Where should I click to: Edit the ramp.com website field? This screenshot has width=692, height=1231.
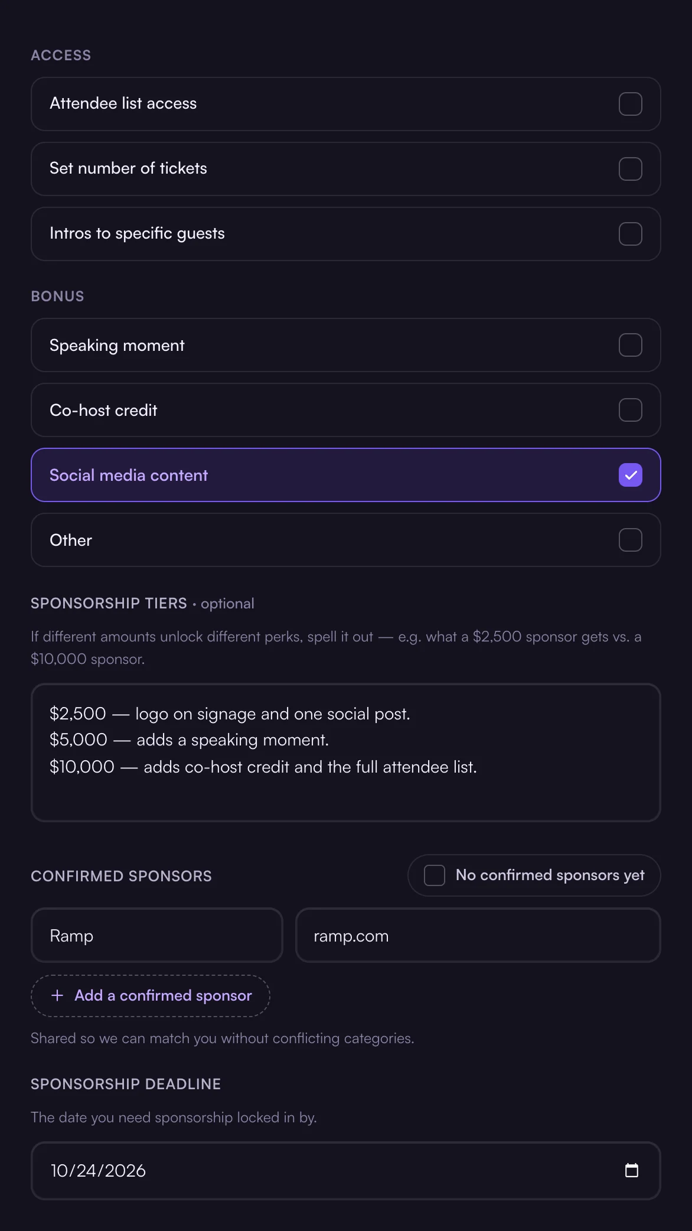point(478,936)
